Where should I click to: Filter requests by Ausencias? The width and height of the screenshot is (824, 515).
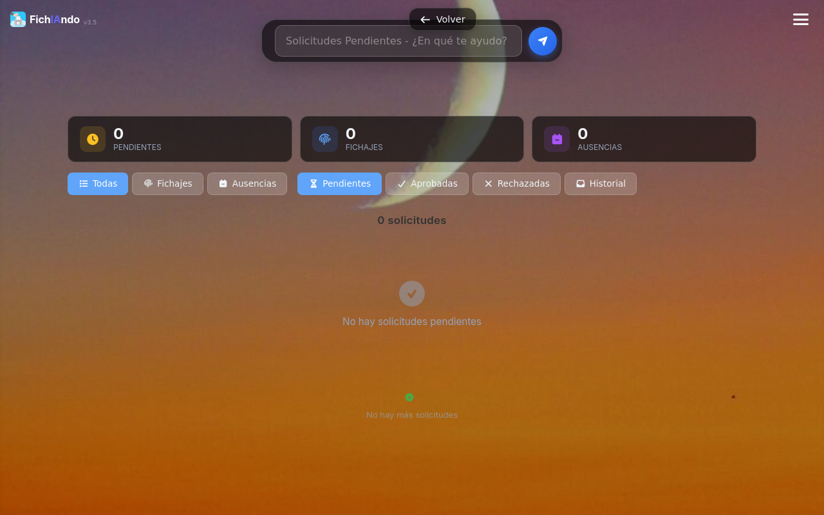247,183
